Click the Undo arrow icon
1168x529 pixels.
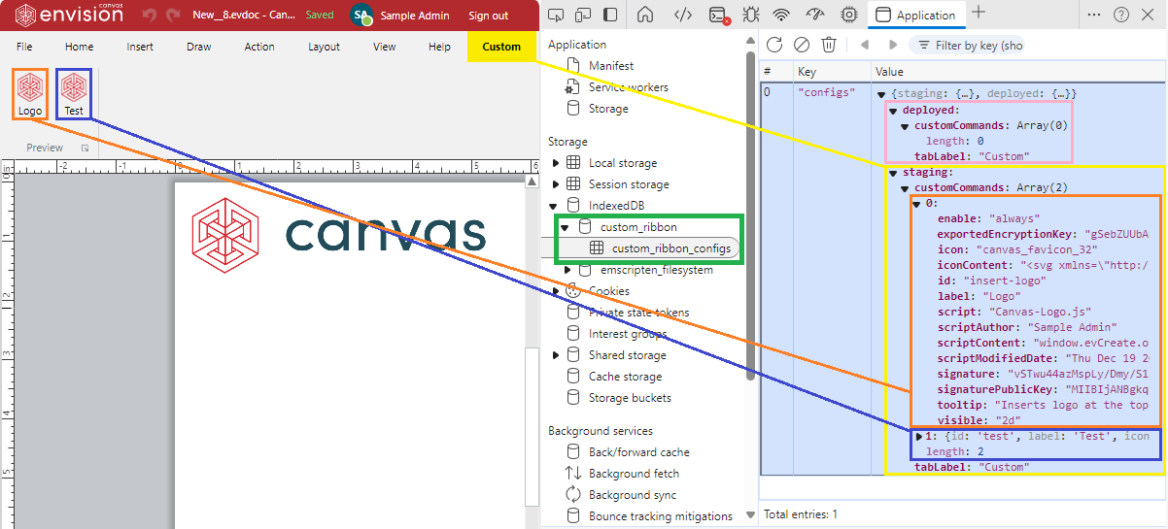point(150,16)
